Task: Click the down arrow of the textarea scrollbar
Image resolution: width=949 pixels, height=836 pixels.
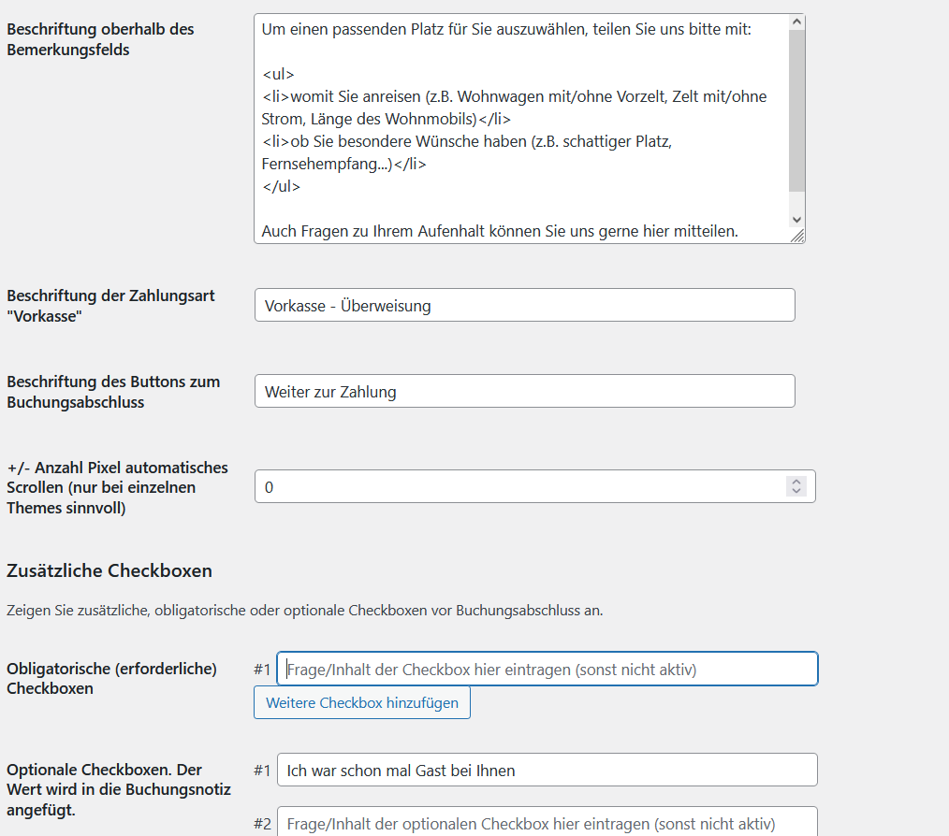Action: point(796,219)
